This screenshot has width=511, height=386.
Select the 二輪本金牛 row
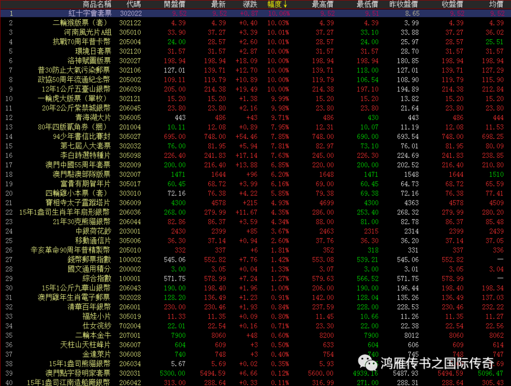(255, 335)
